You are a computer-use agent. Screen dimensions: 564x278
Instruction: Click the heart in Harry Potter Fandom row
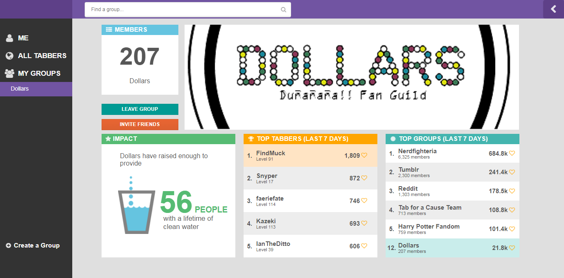click(512, 229)
